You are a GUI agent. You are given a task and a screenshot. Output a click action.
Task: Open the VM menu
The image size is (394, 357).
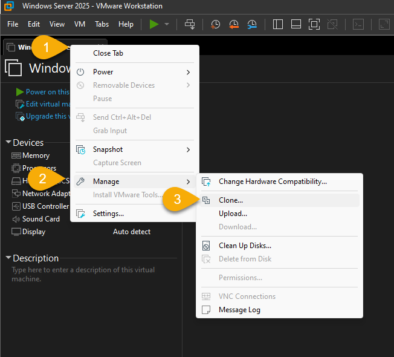click(x=80, y=24)
